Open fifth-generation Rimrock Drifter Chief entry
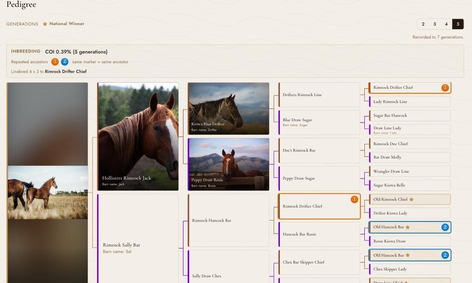Screen dimensions: 472x283 [410, 88]
